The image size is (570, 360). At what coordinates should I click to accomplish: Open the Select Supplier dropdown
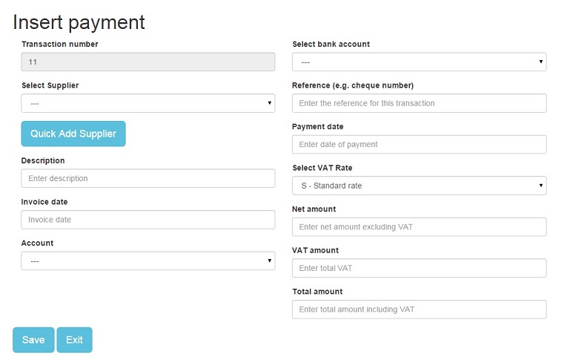click(x=148, y=103)
